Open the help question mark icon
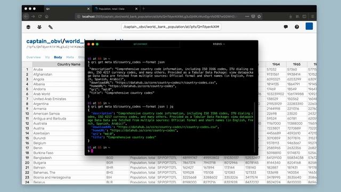Image resolution: width=341 pixels, height=192 pixels. tap(297, 27)
